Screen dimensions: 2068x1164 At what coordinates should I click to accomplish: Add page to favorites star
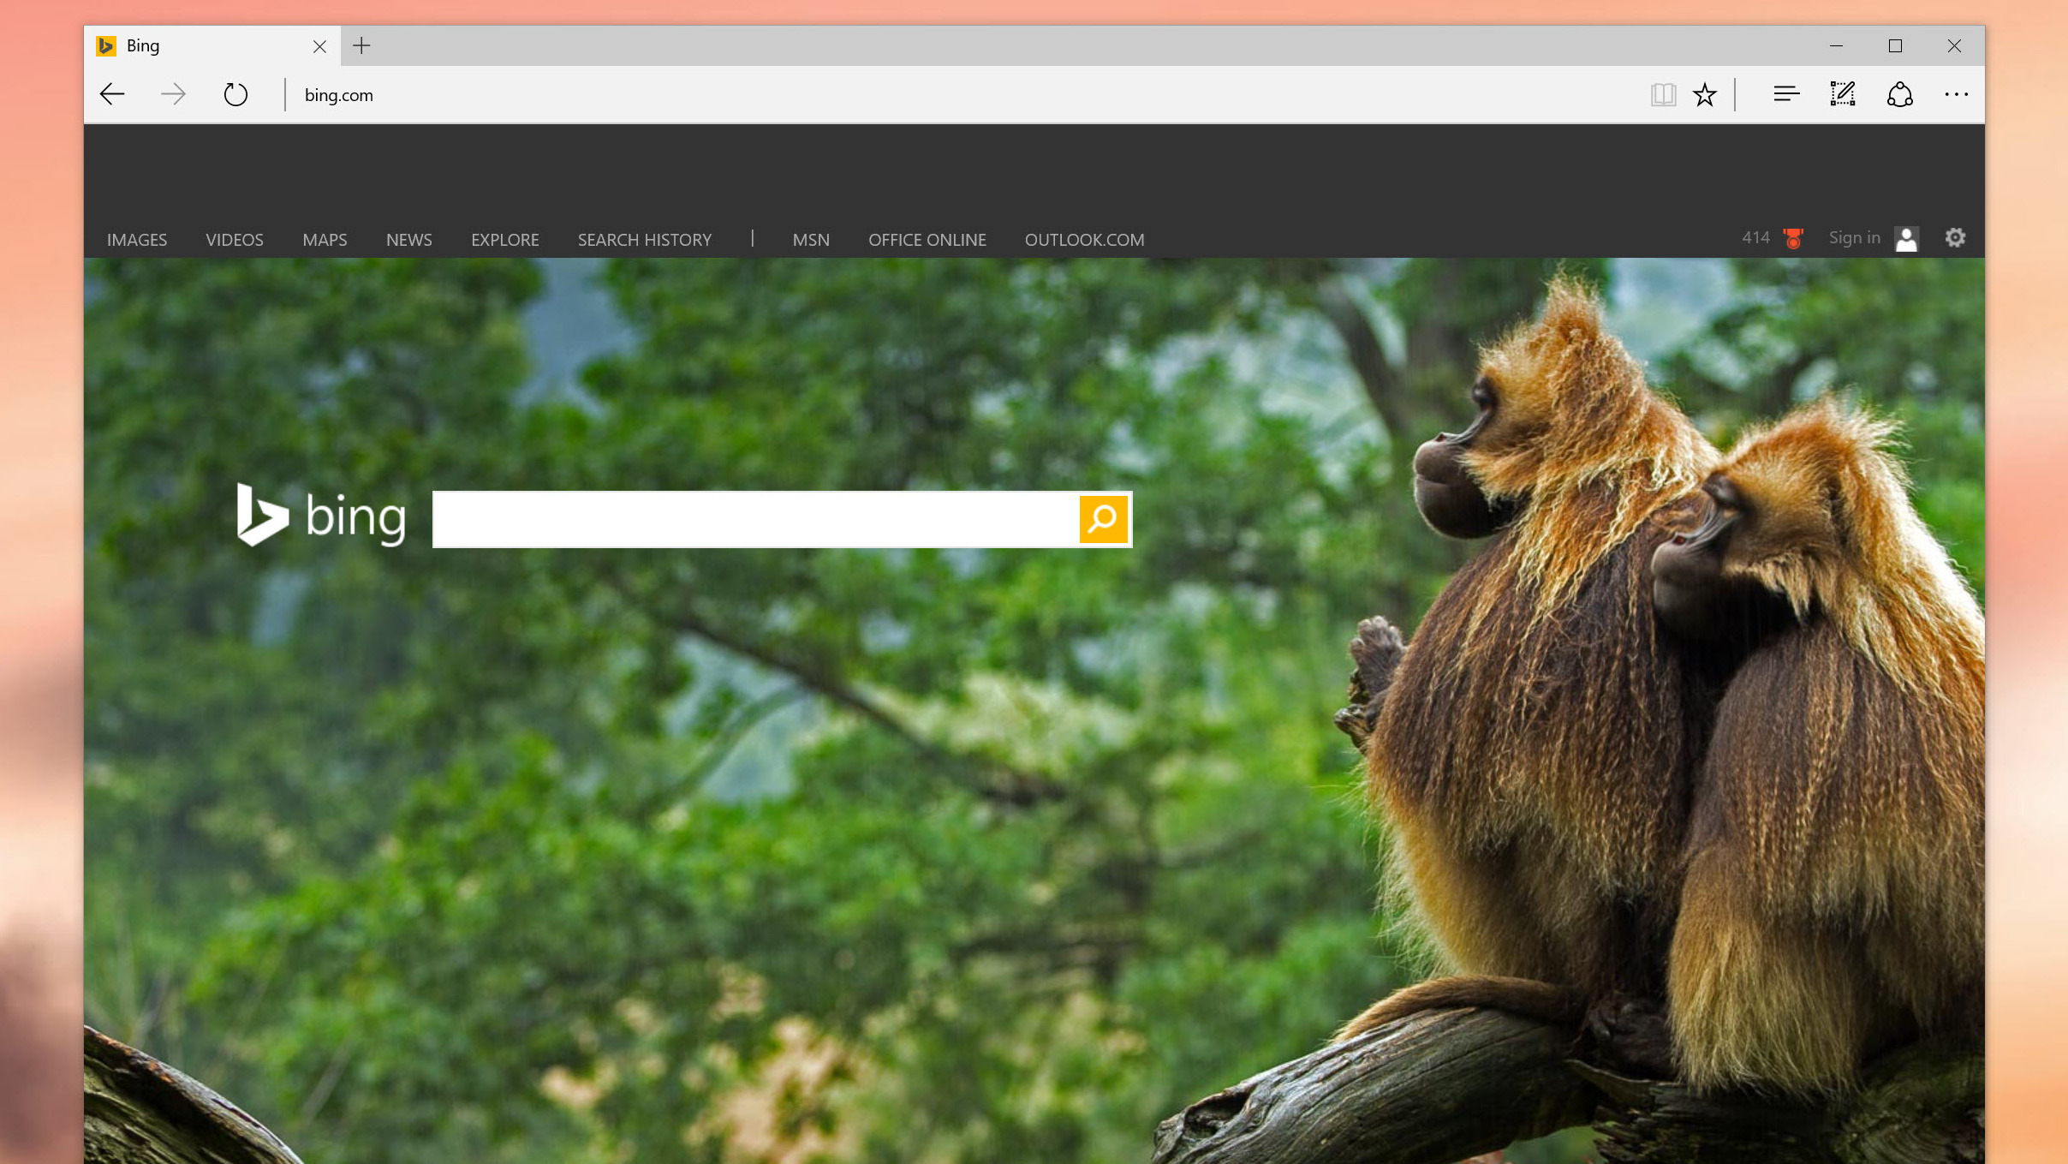tap(1705, 94)
